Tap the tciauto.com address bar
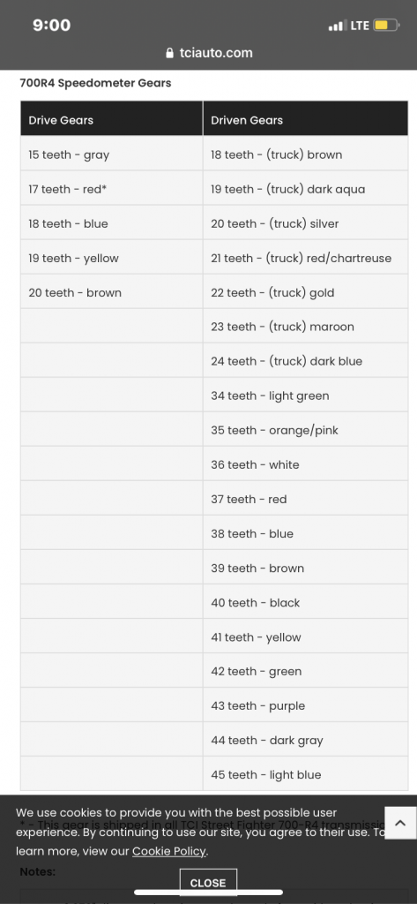 point(208,53)
